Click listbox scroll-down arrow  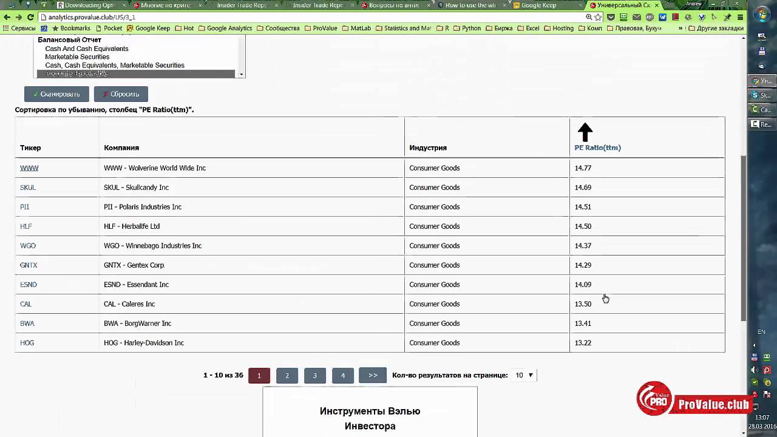pos(241,74)
